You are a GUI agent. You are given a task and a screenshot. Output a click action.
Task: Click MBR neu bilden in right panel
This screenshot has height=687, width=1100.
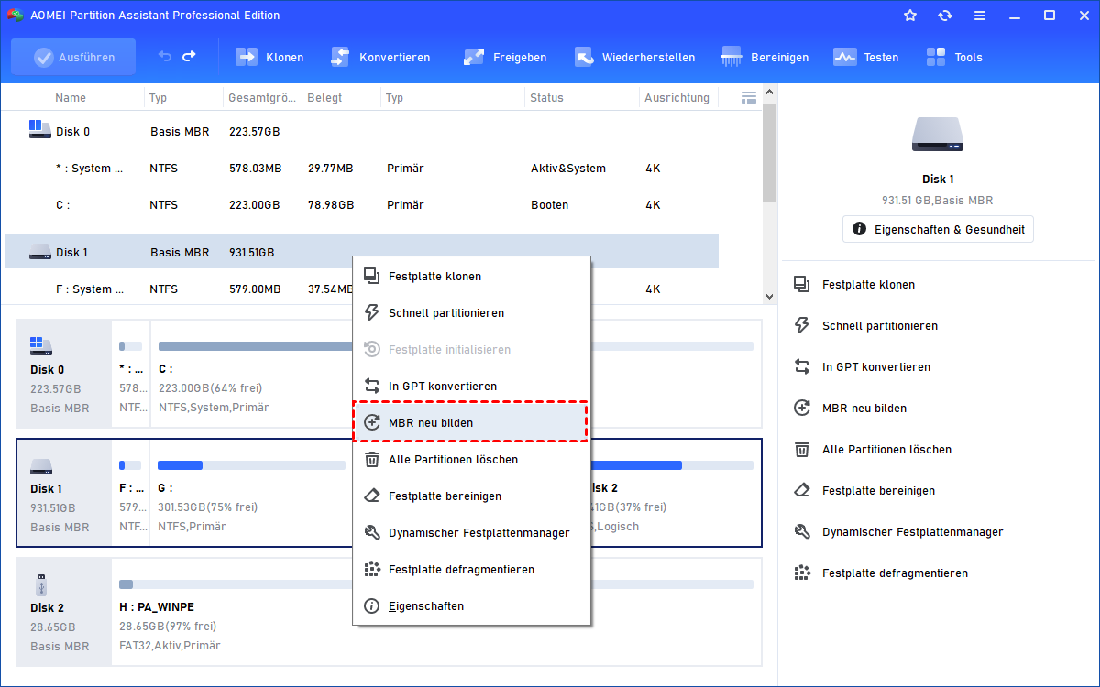click(x=864, y=409)
